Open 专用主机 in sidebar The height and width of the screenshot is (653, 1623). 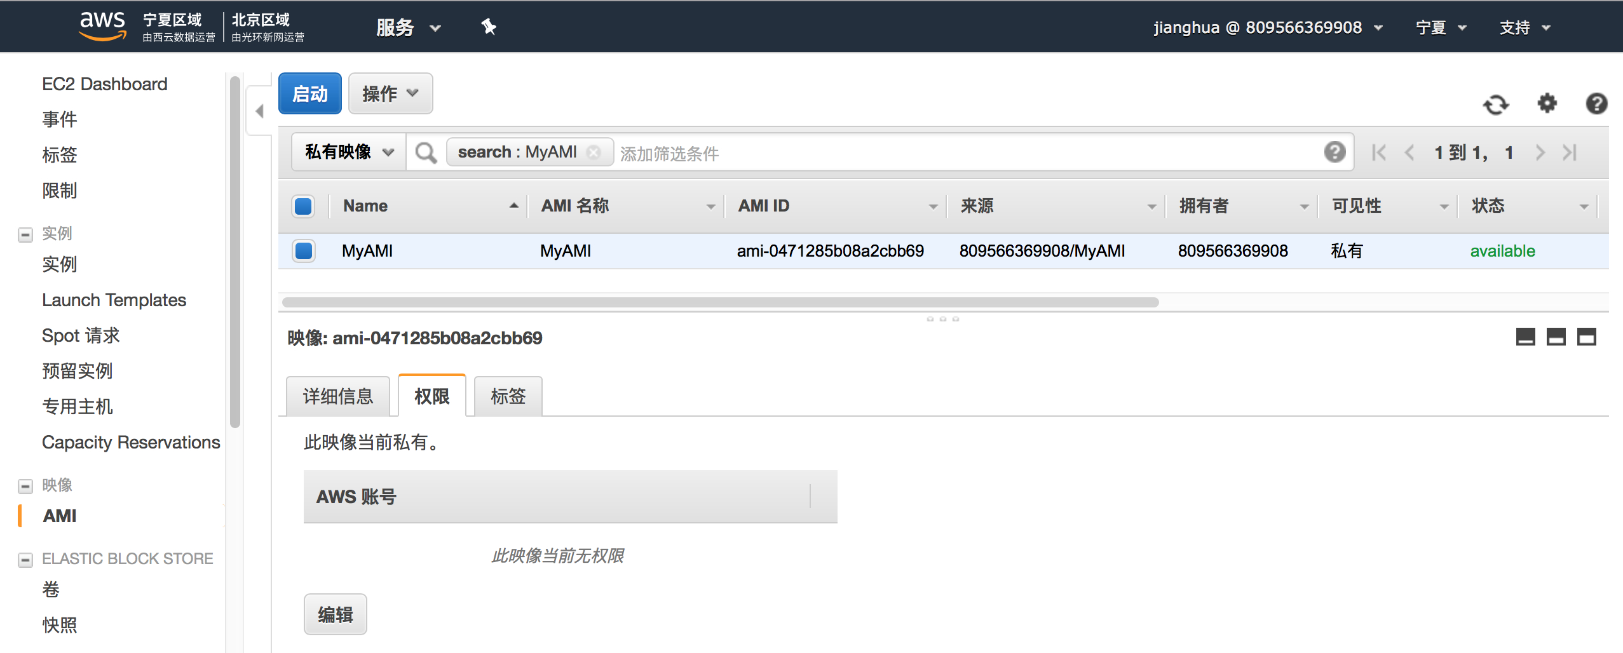point(78,407)
